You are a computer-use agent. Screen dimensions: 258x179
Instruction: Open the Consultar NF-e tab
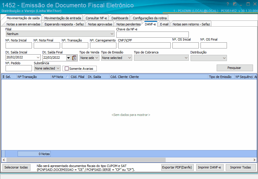(x=96, y=18)
